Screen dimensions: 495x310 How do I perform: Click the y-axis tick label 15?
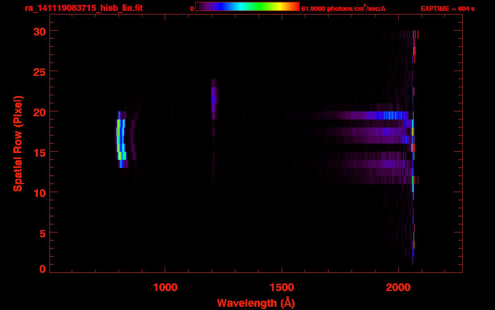coord(39,152)
